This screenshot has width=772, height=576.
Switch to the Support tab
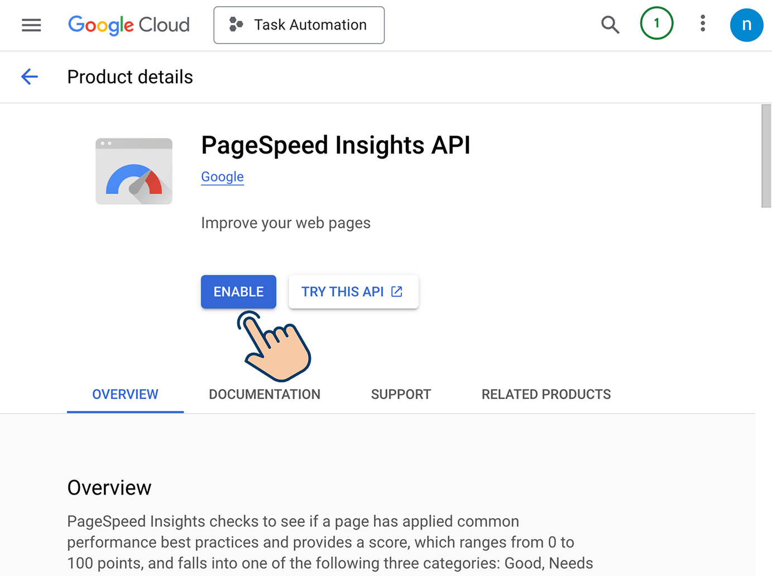(x=401, y=395)
